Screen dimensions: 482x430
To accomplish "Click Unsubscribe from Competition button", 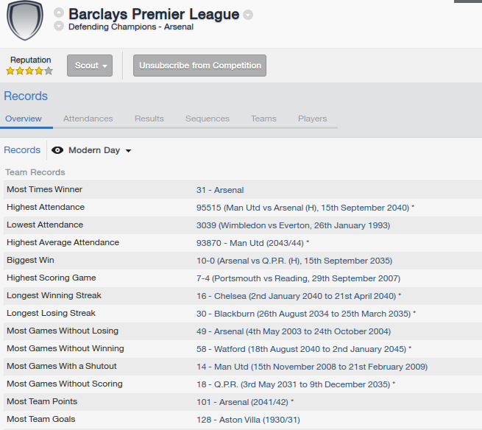I will pyautogui.click(x=200, y=66).
